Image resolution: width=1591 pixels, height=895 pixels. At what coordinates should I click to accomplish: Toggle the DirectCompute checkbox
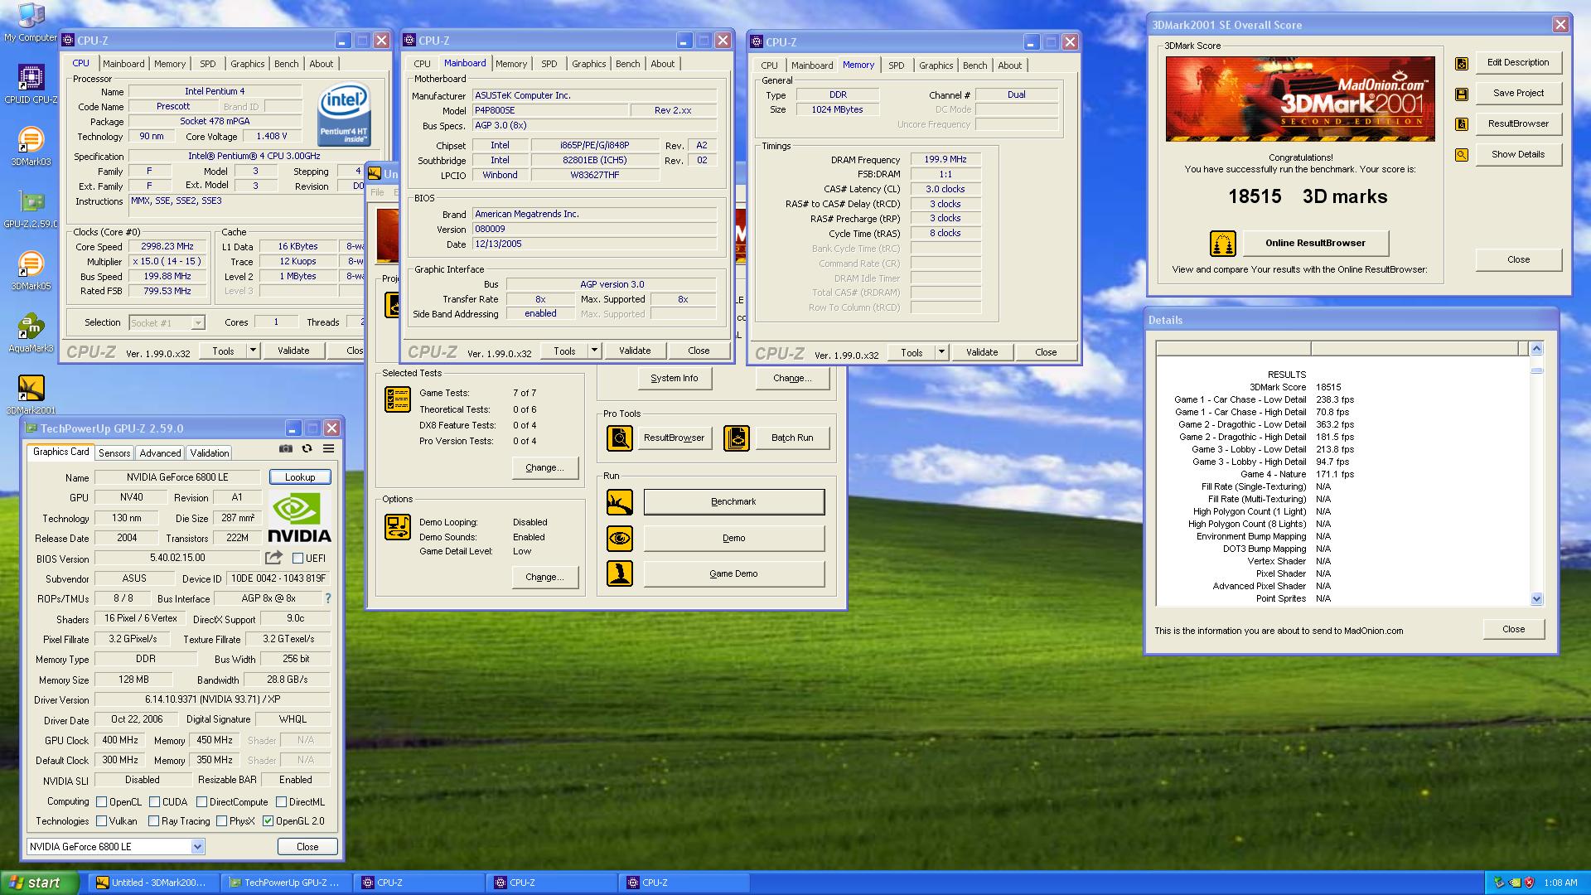(201, 801)
